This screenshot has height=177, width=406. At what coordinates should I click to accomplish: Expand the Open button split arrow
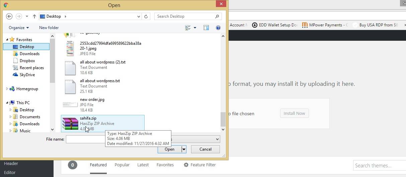pos(184,149)
